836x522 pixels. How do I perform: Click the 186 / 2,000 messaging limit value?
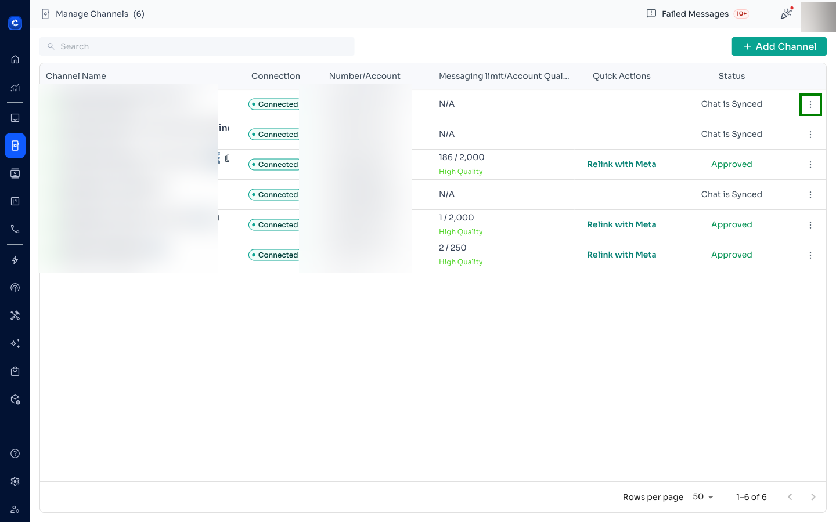pyautogui.click(x=462, y=157)
